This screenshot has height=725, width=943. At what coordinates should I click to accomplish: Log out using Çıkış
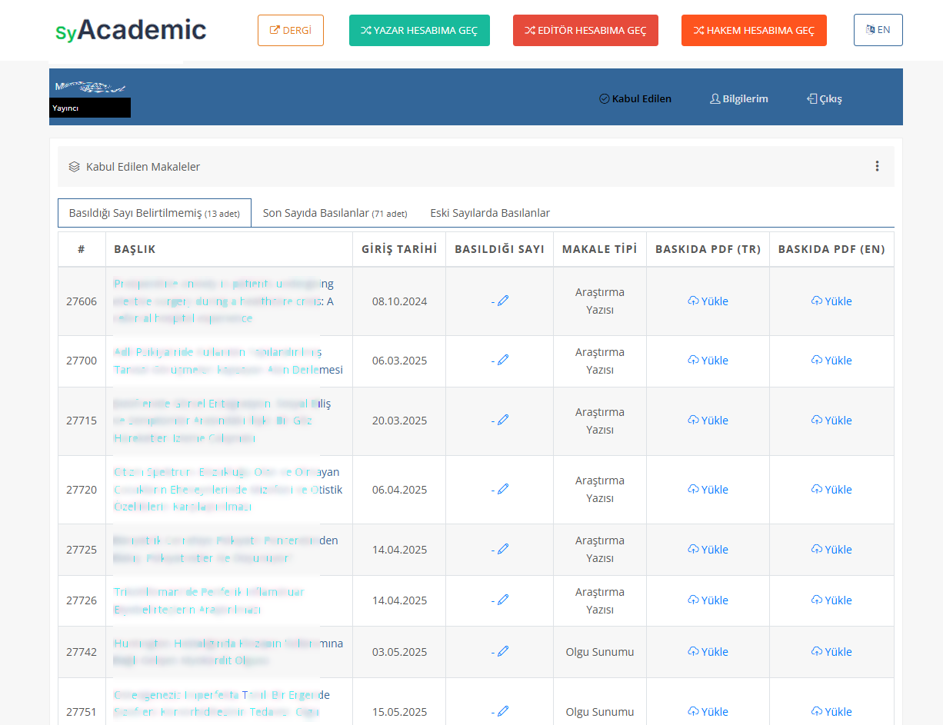(825, 98)
